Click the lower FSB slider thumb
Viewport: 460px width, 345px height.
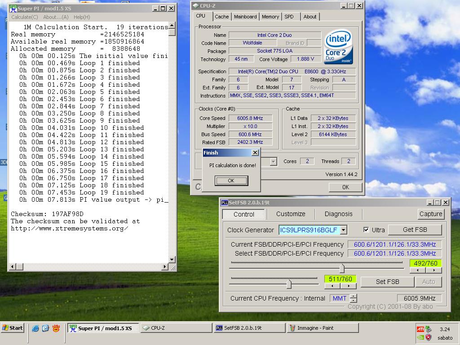289,284
